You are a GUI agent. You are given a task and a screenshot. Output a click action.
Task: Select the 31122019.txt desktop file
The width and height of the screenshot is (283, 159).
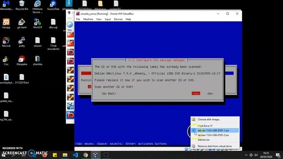pos(22,79)
